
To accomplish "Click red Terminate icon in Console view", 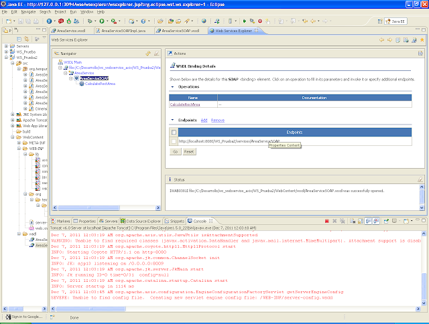I will [326, 221].
